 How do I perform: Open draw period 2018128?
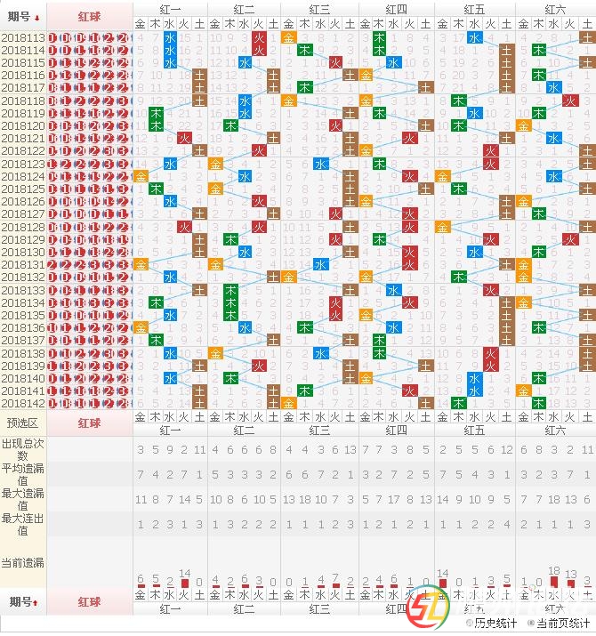pyautogui.click(x=23, y=227)
